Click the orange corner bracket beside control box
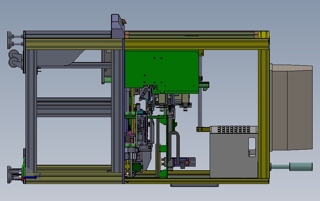This screenshot has width=320, height=201. point(127,35)
